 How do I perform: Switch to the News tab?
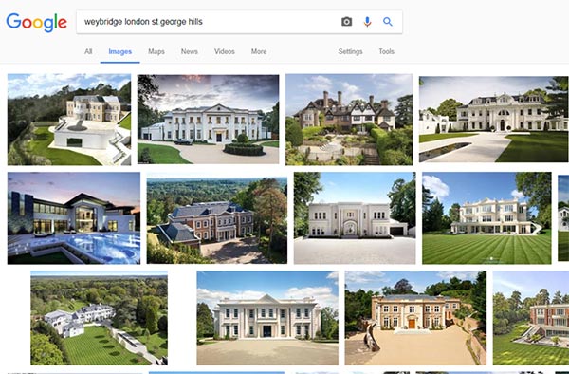click(190, 51)
